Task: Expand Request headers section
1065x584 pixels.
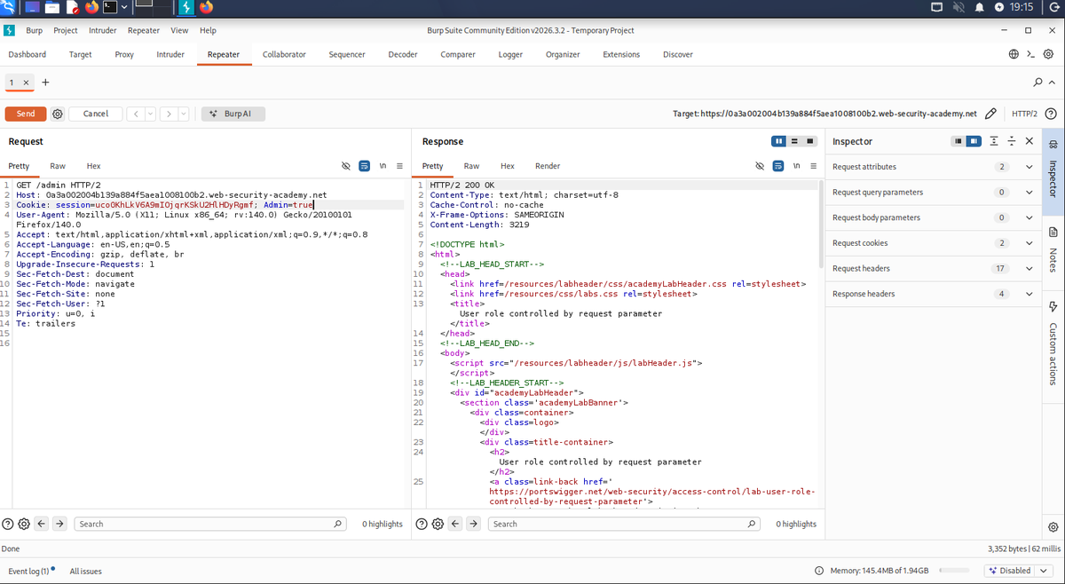Action: coord(1029,268)
